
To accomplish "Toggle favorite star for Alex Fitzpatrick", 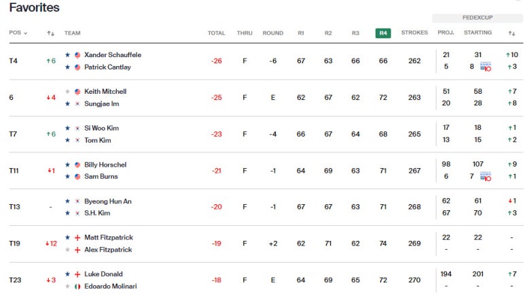I will (68, 250).
